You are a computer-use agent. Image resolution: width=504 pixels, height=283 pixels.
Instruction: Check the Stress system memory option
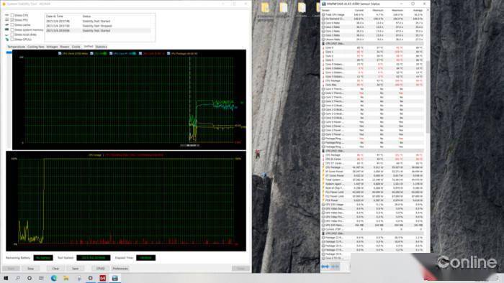(12, 29)
